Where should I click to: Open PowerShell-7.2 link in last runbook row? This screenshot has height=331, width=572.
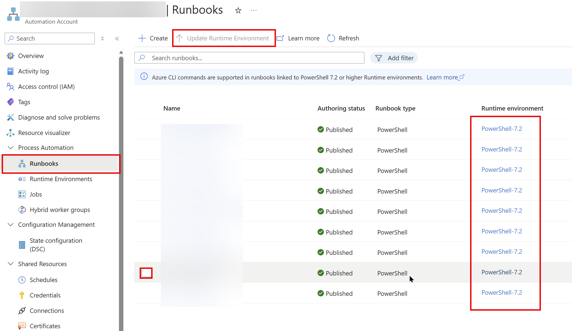501,293
